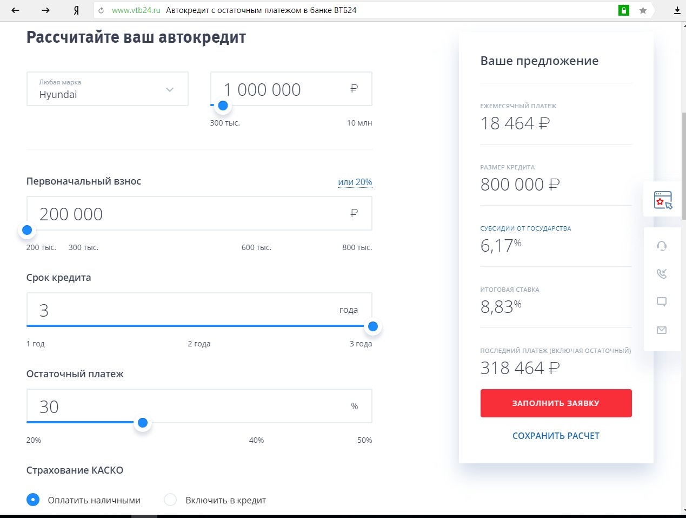Reload the page with refresh icon
The height and width of the screenshot is (518, 686).
pyautogui.click(x=101, y=10)
